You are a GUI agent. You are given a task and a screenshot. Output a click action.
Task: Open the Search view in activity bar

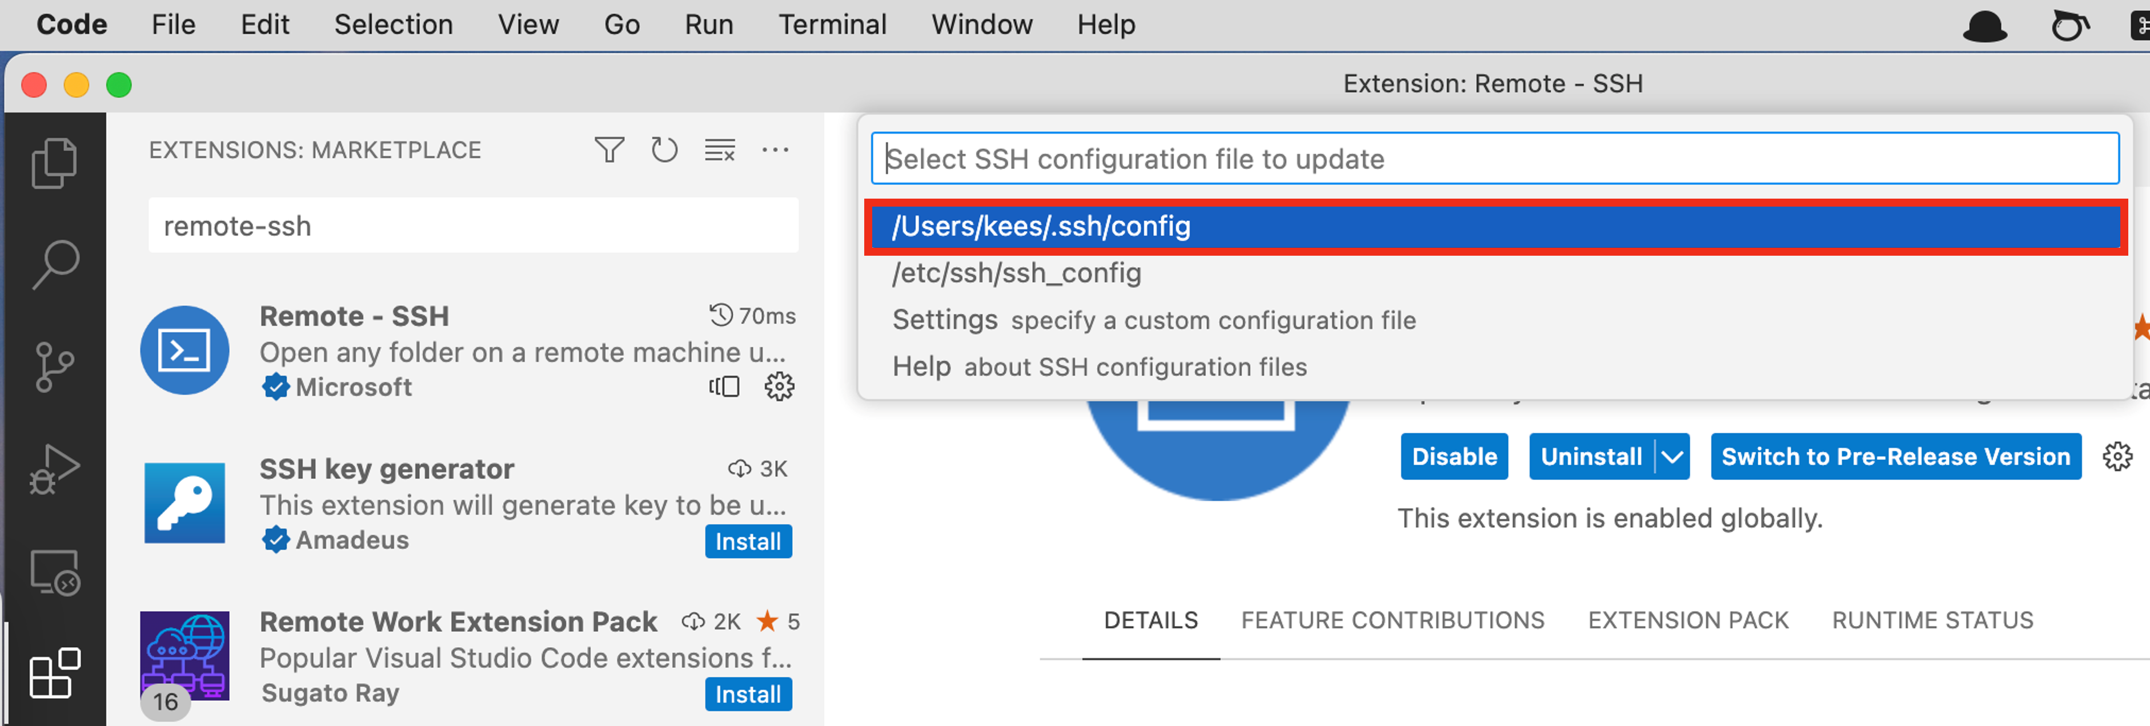(55, 265)
